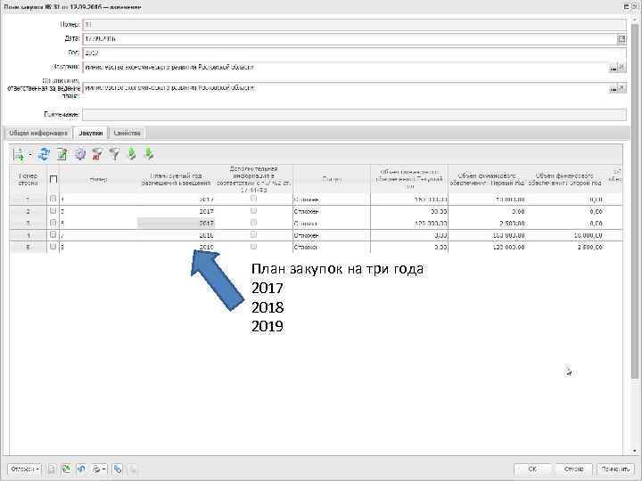Click the row number cell 2

(29, 211)
